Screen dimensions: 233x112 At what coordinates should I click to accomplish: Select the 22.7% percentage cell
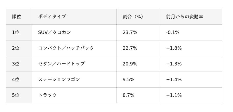[138, 48]
